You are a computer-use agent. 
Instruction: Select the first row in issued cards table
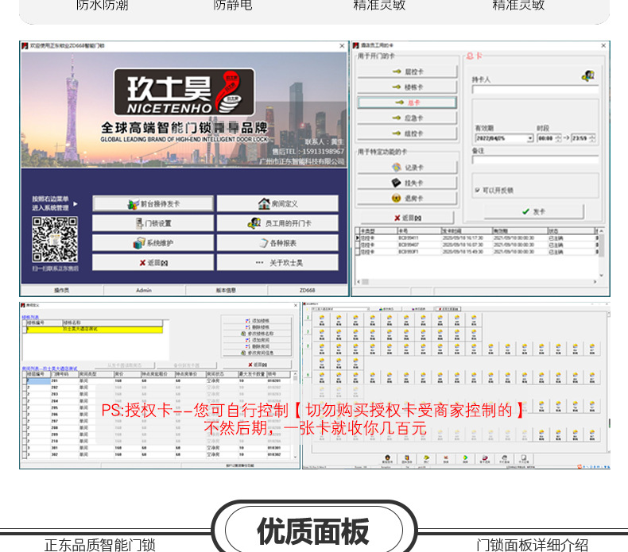477,237
